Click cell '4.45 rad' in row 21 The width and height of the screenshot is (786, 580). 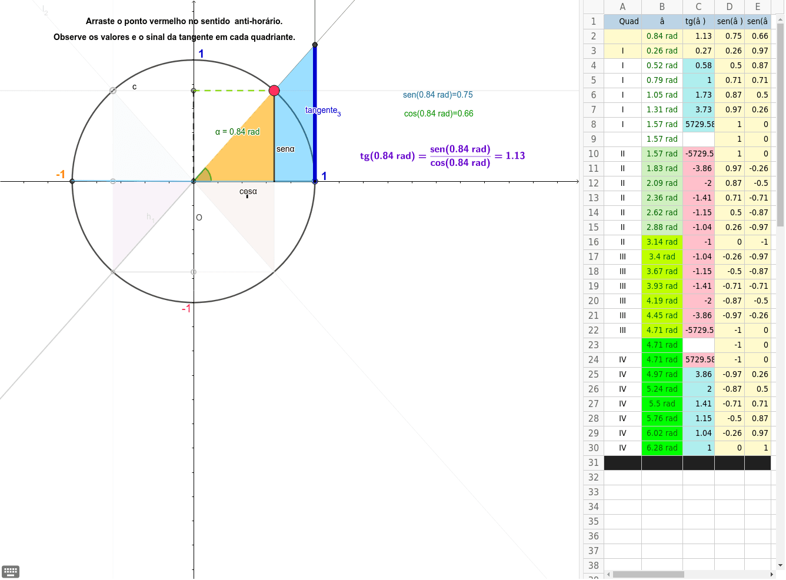click(x=662, y=315)
